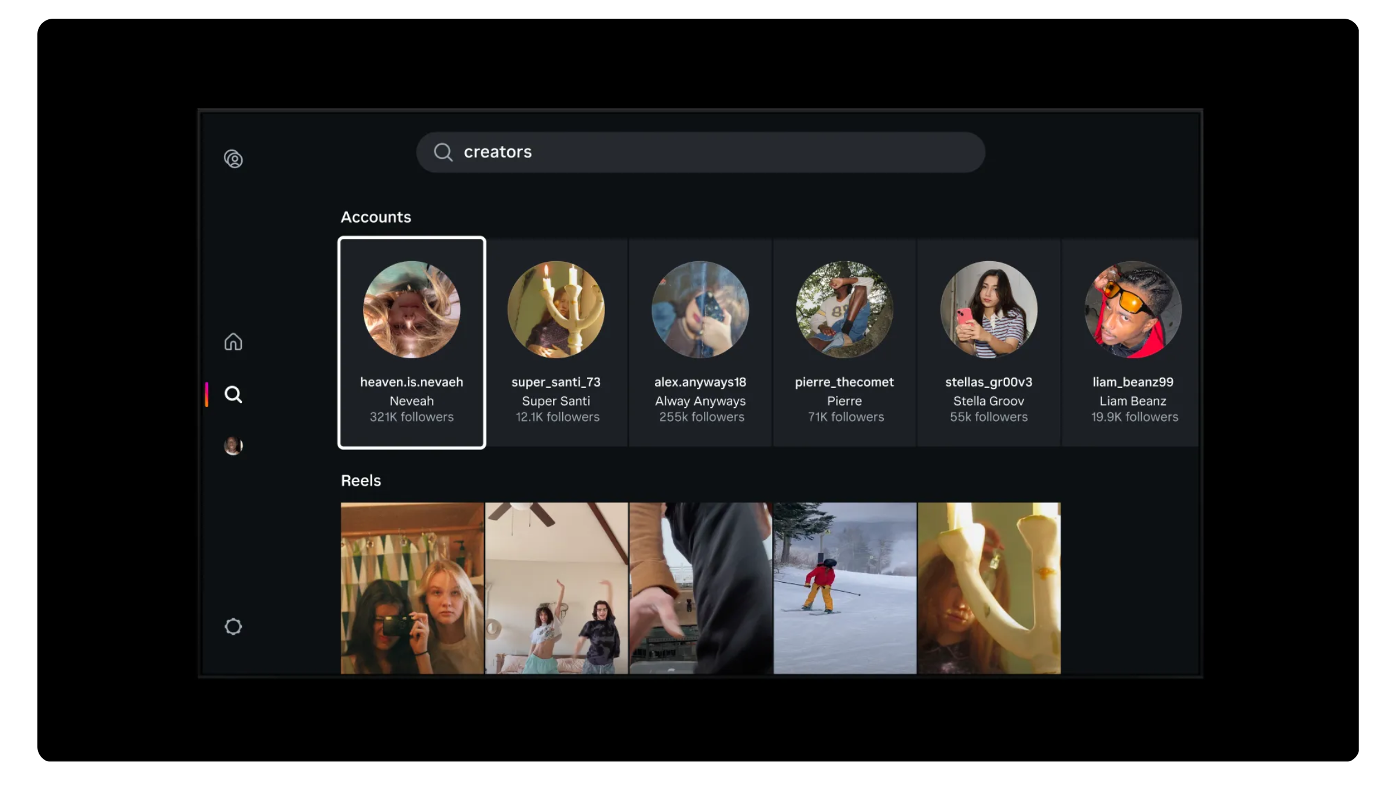Viewport: 1397px width, 789px height.
Task: Open the heaven.is.nevaeh account card
Action: click(x=411, y=342)
